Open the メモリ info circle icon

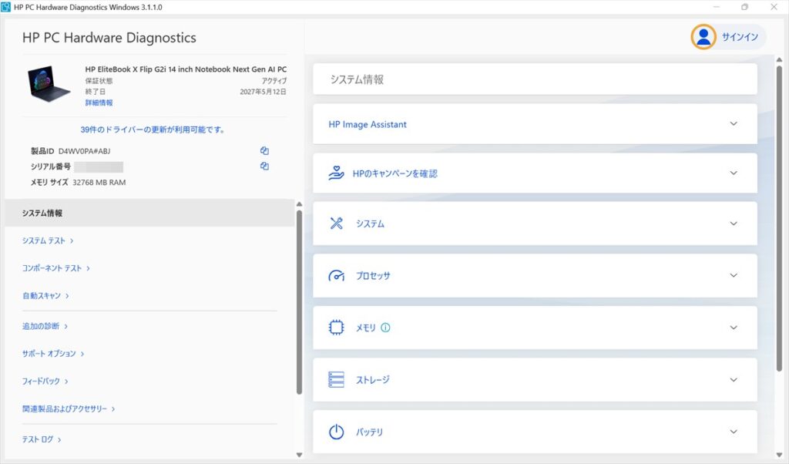pyautogui.click(x=385, y=328)
